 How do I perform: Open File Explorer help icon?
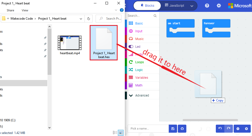click(x=122, y=10)
